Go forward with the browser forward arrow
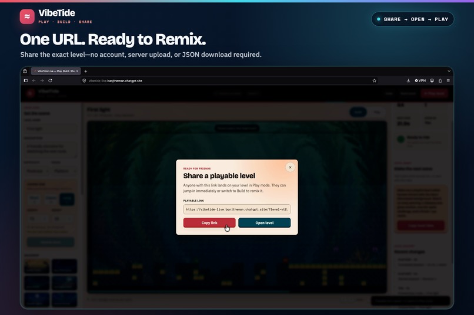474x315 pixels. point(42,80)
